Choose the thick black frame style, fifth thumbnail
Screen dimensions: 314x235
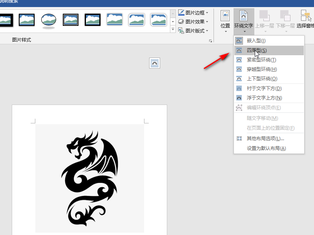click(93, 20)
